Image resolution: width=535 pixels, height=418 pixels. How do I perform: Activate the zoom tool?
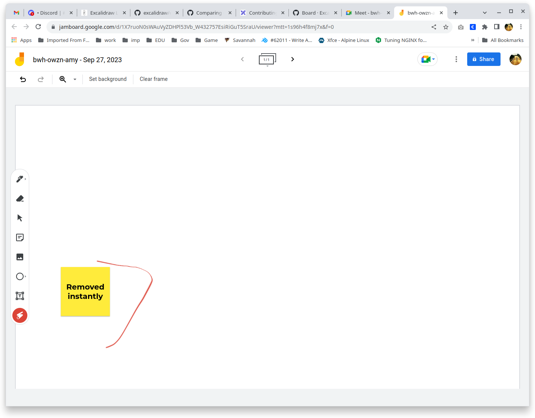(x=63, y=79)
